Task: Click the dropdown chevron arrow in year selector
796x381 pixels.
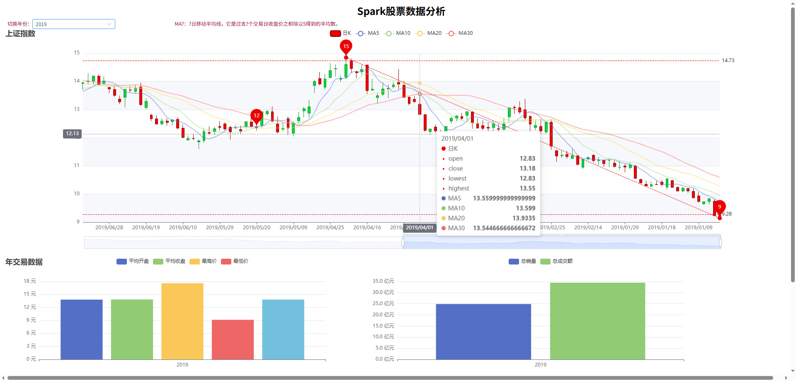Action: [x=109, y=24]
